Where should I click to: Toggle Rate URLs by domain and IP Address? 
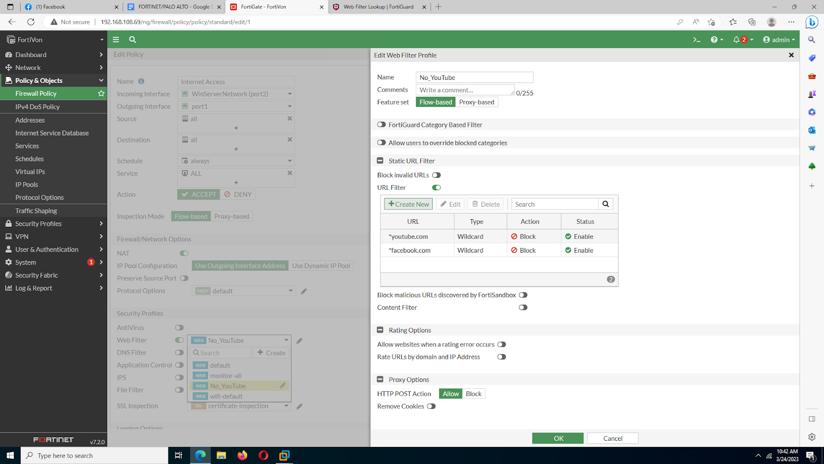(502, 357)
